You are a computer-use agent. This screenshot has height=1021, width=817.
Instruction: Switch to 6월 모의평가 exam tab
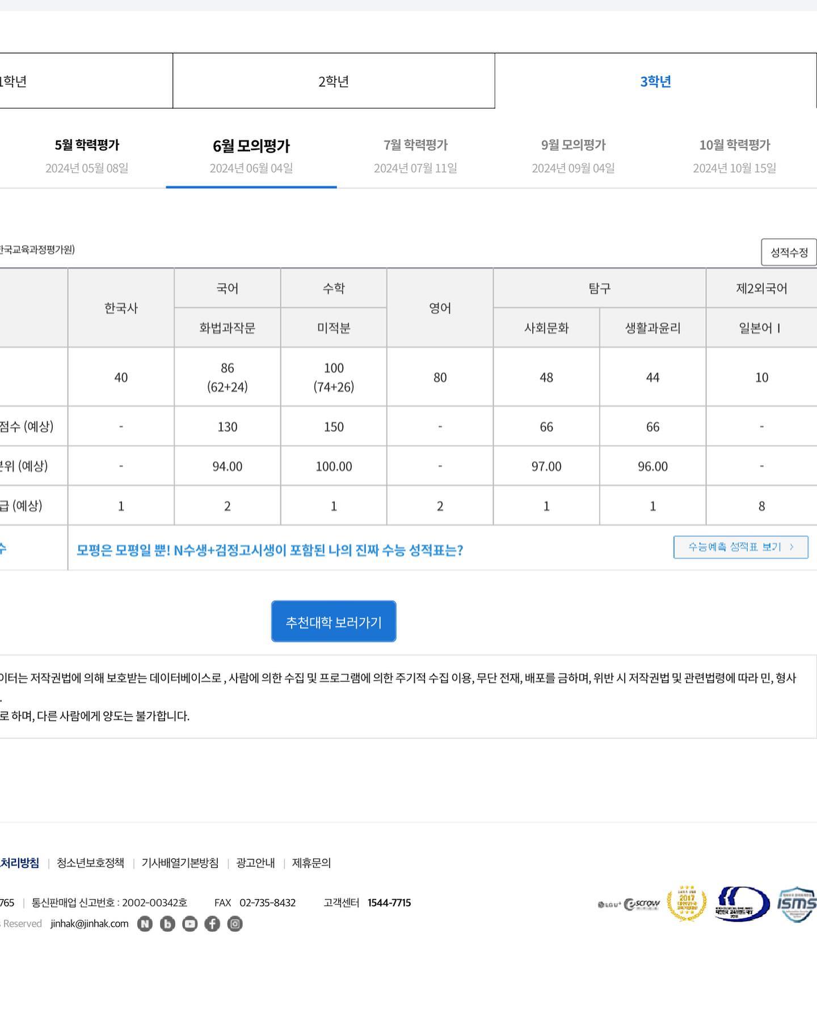pos(251,156)
